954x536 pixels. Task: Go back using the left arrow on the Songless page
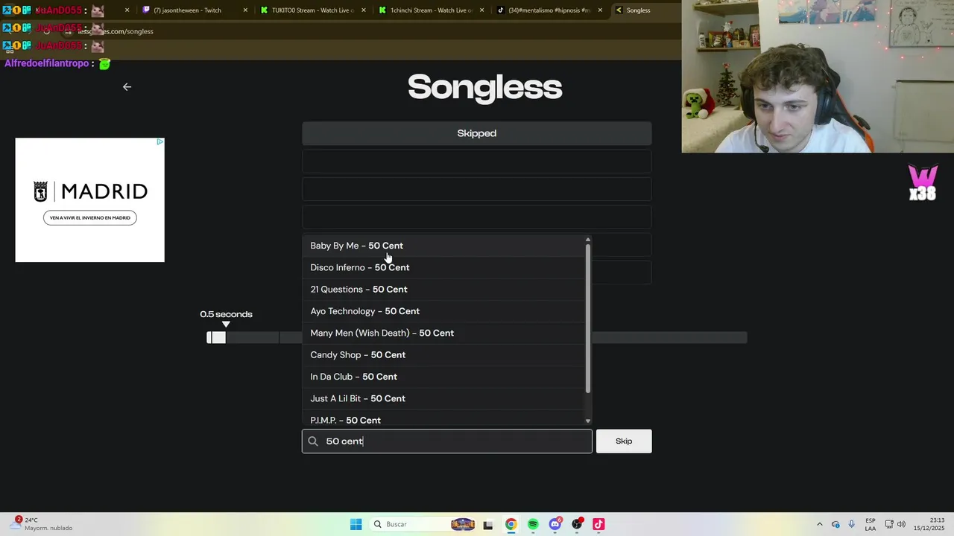click(x=127, y=87)
